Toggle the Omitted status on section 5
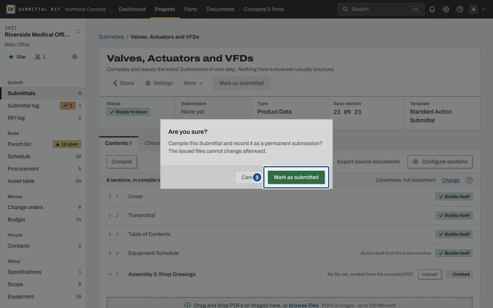 point(459,274)
